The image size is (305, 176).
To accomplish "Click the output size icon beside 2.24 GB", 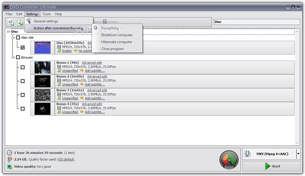I will [x=9, y=160].
